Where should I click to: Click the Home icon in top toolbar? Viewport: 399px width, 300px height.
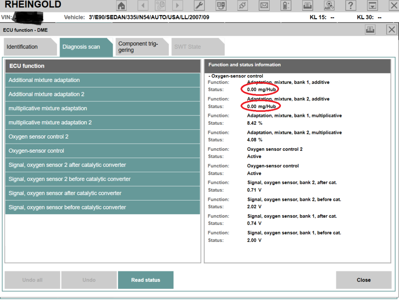tap(122, 5)
